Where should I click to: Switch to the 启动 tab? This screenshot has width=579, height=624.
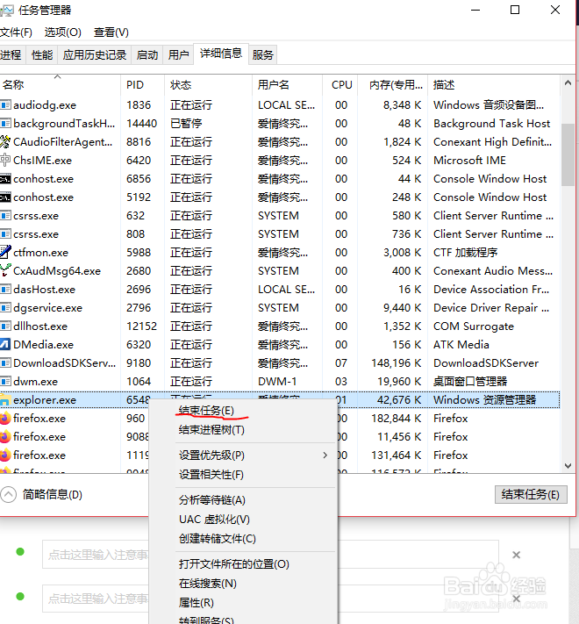147,54
